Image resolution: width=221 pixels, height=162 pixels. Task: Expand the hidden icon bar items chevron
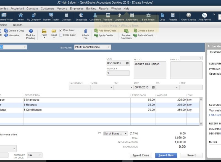point(214,14)
